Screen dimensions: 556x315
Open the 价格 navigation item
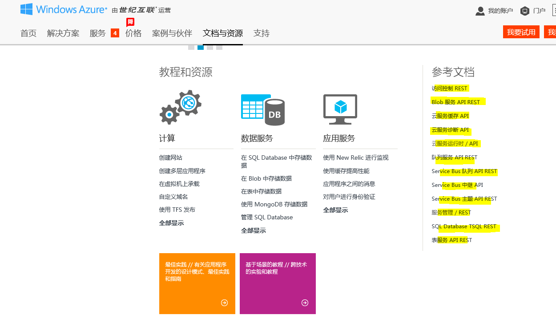click(133, 33)
